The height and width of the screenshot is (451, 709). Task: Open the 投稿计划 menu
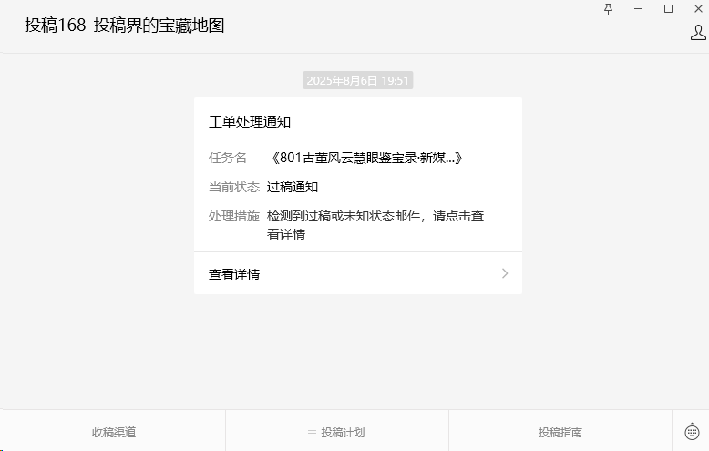coord(337,432)
